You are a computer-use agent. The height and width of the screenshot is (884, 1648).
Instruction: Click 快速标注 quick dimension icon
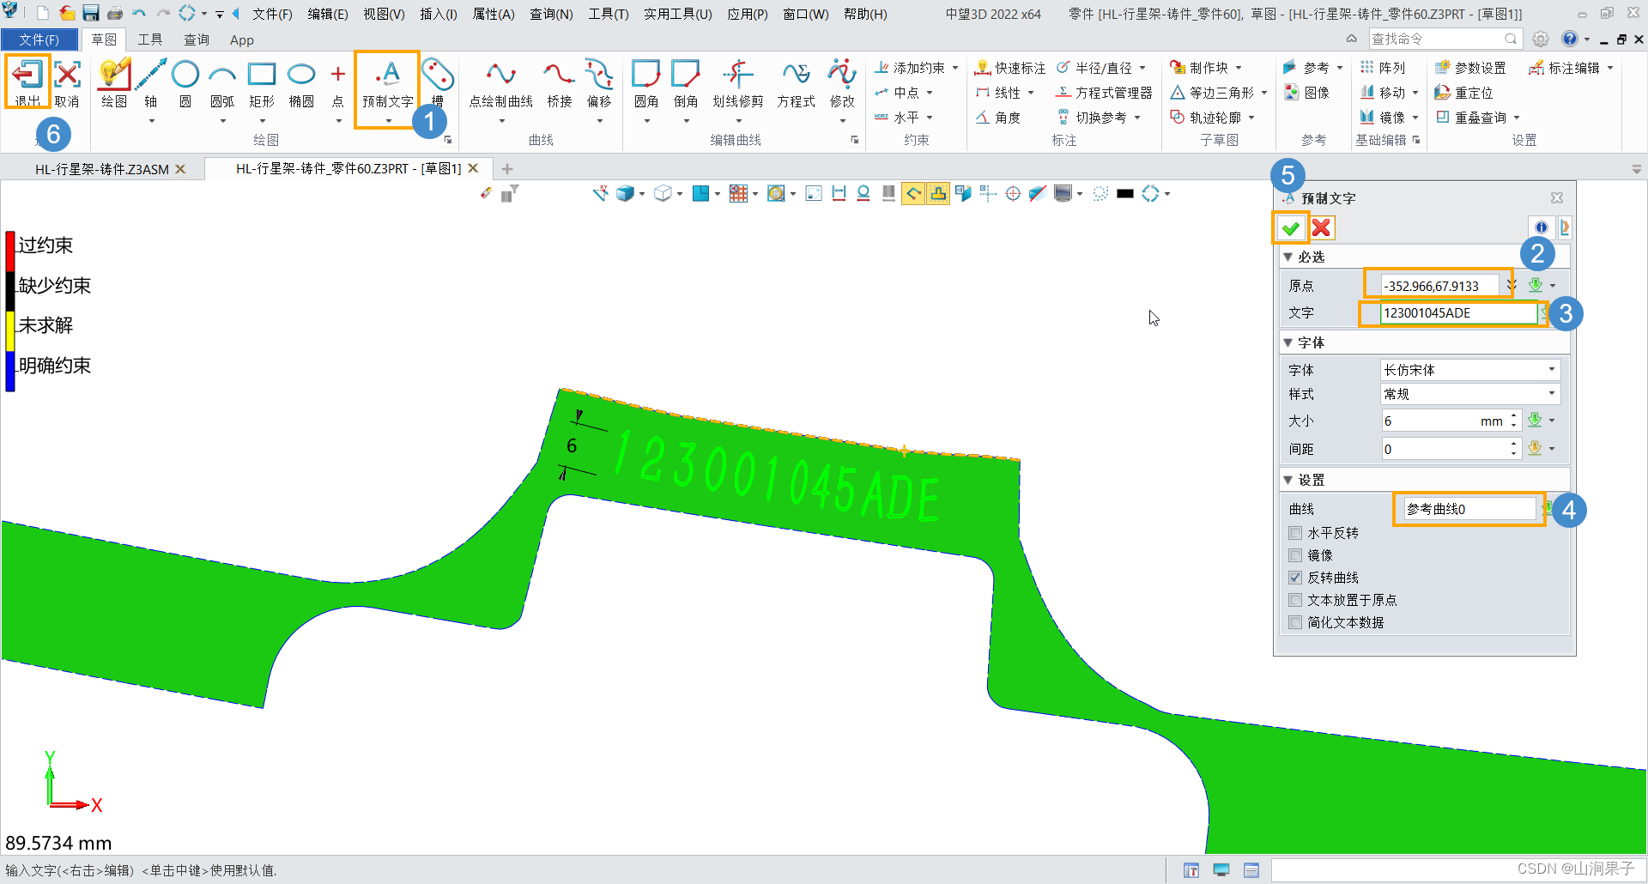pyautogui.click(x=984, y=68)
